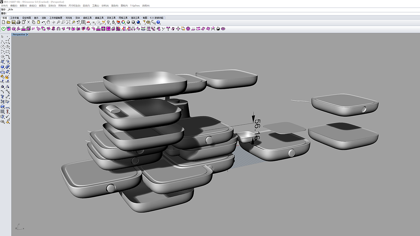Toggle the light bulb visibility icon
This screenshot has width=420, height=236.
(x=109, y=22)
